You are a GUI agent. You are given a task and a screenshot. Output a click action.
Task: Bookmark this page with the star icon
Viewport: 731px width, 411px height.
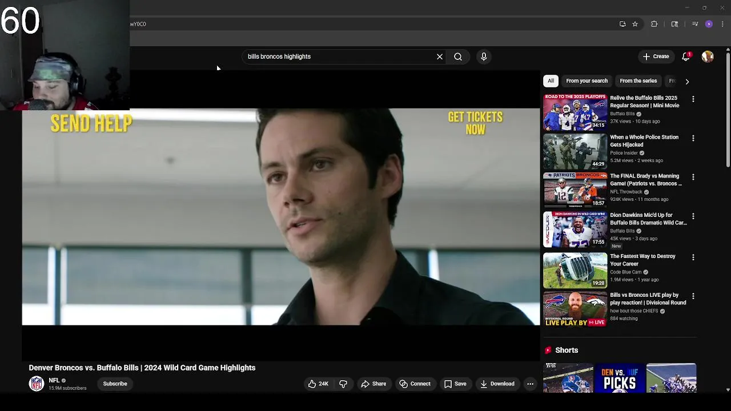pyautogui.click(x=635, y=24)
